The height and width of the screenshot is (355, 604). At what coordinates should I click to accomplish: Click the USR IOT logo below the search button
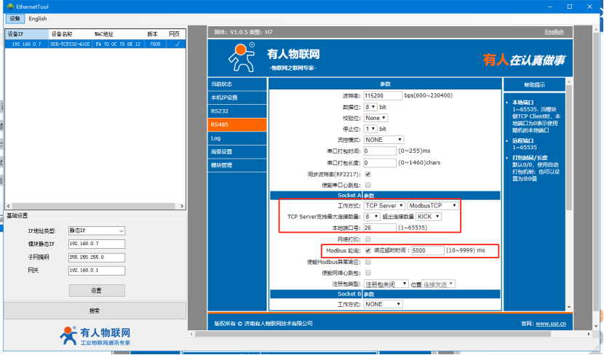95,336
